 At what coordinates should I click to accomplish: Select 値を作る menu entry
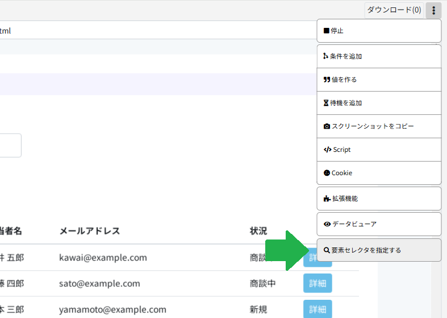tap(379, 80)
